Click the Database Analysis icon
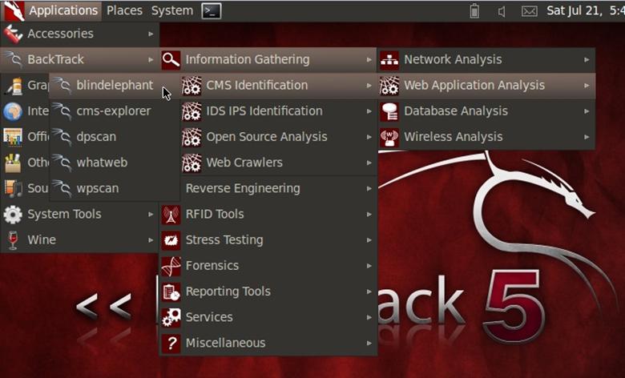Image resolution: width=625 pixels, height=378 pixels. pos(389,111)
